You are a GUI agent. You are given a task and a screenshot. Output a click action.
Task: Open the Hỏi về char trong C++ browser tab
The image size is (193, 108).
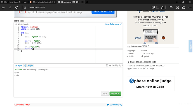(14, 2)
